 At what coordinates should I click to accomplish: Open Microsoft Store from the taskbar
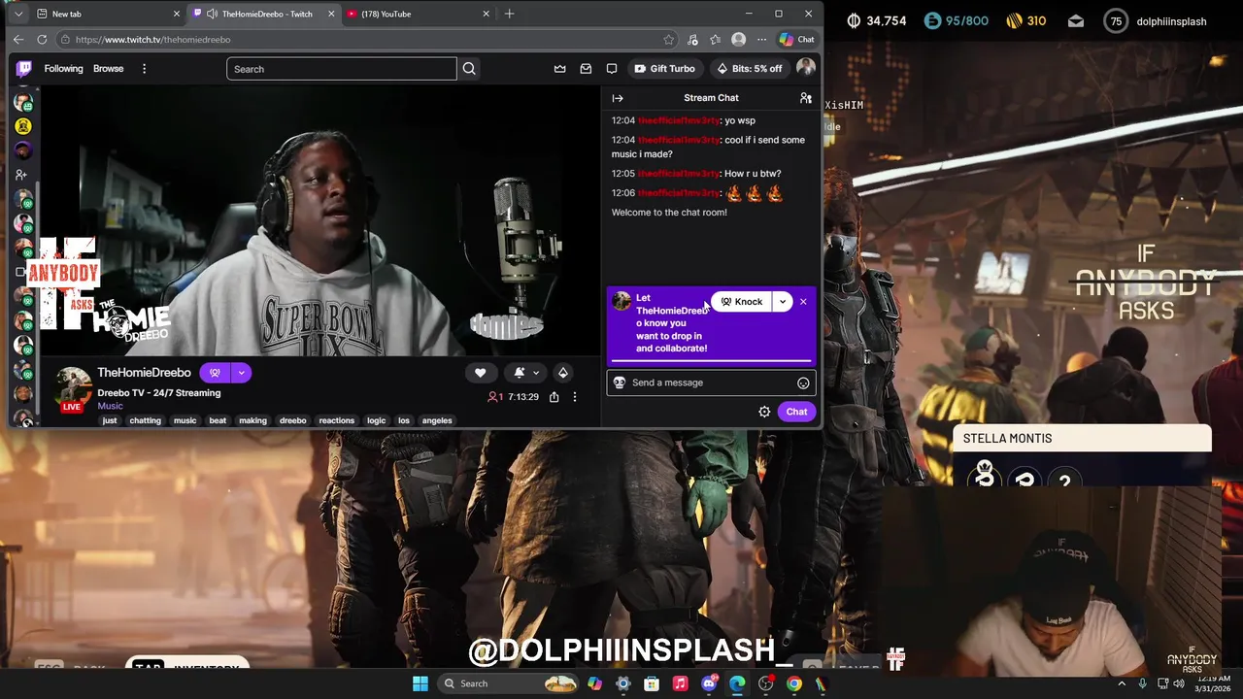tap(652, 683)
